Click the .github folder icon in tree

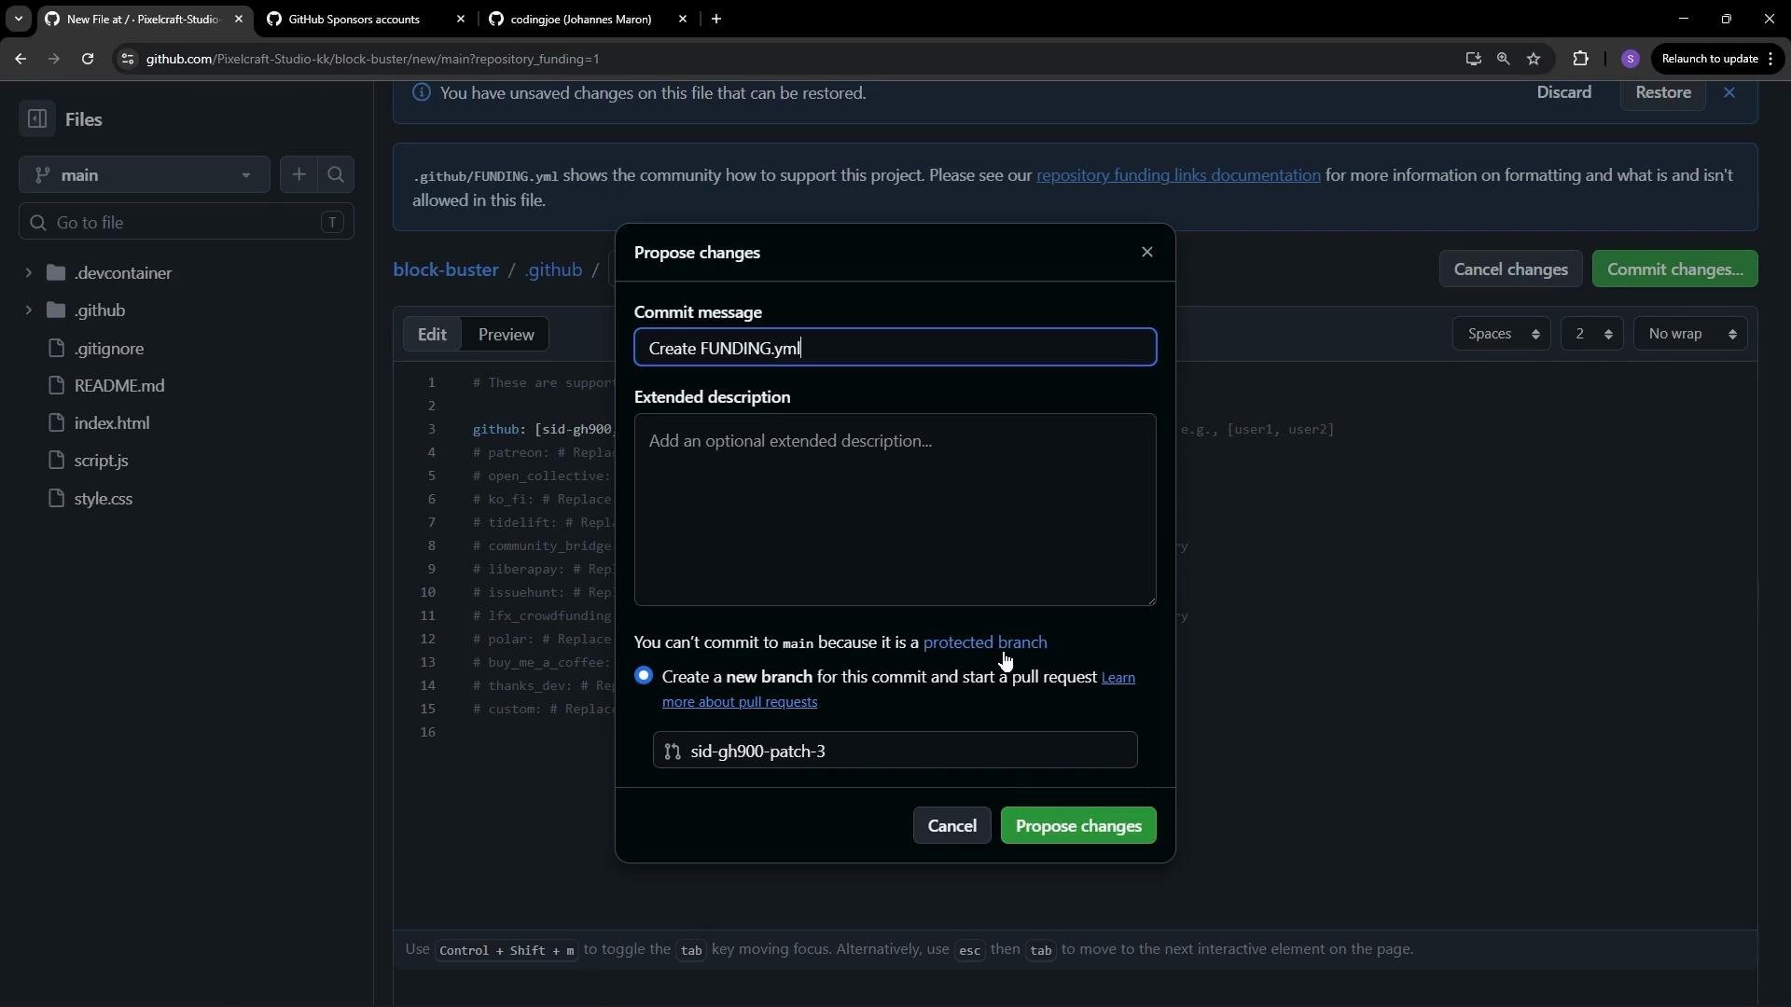tap(56, 310)
